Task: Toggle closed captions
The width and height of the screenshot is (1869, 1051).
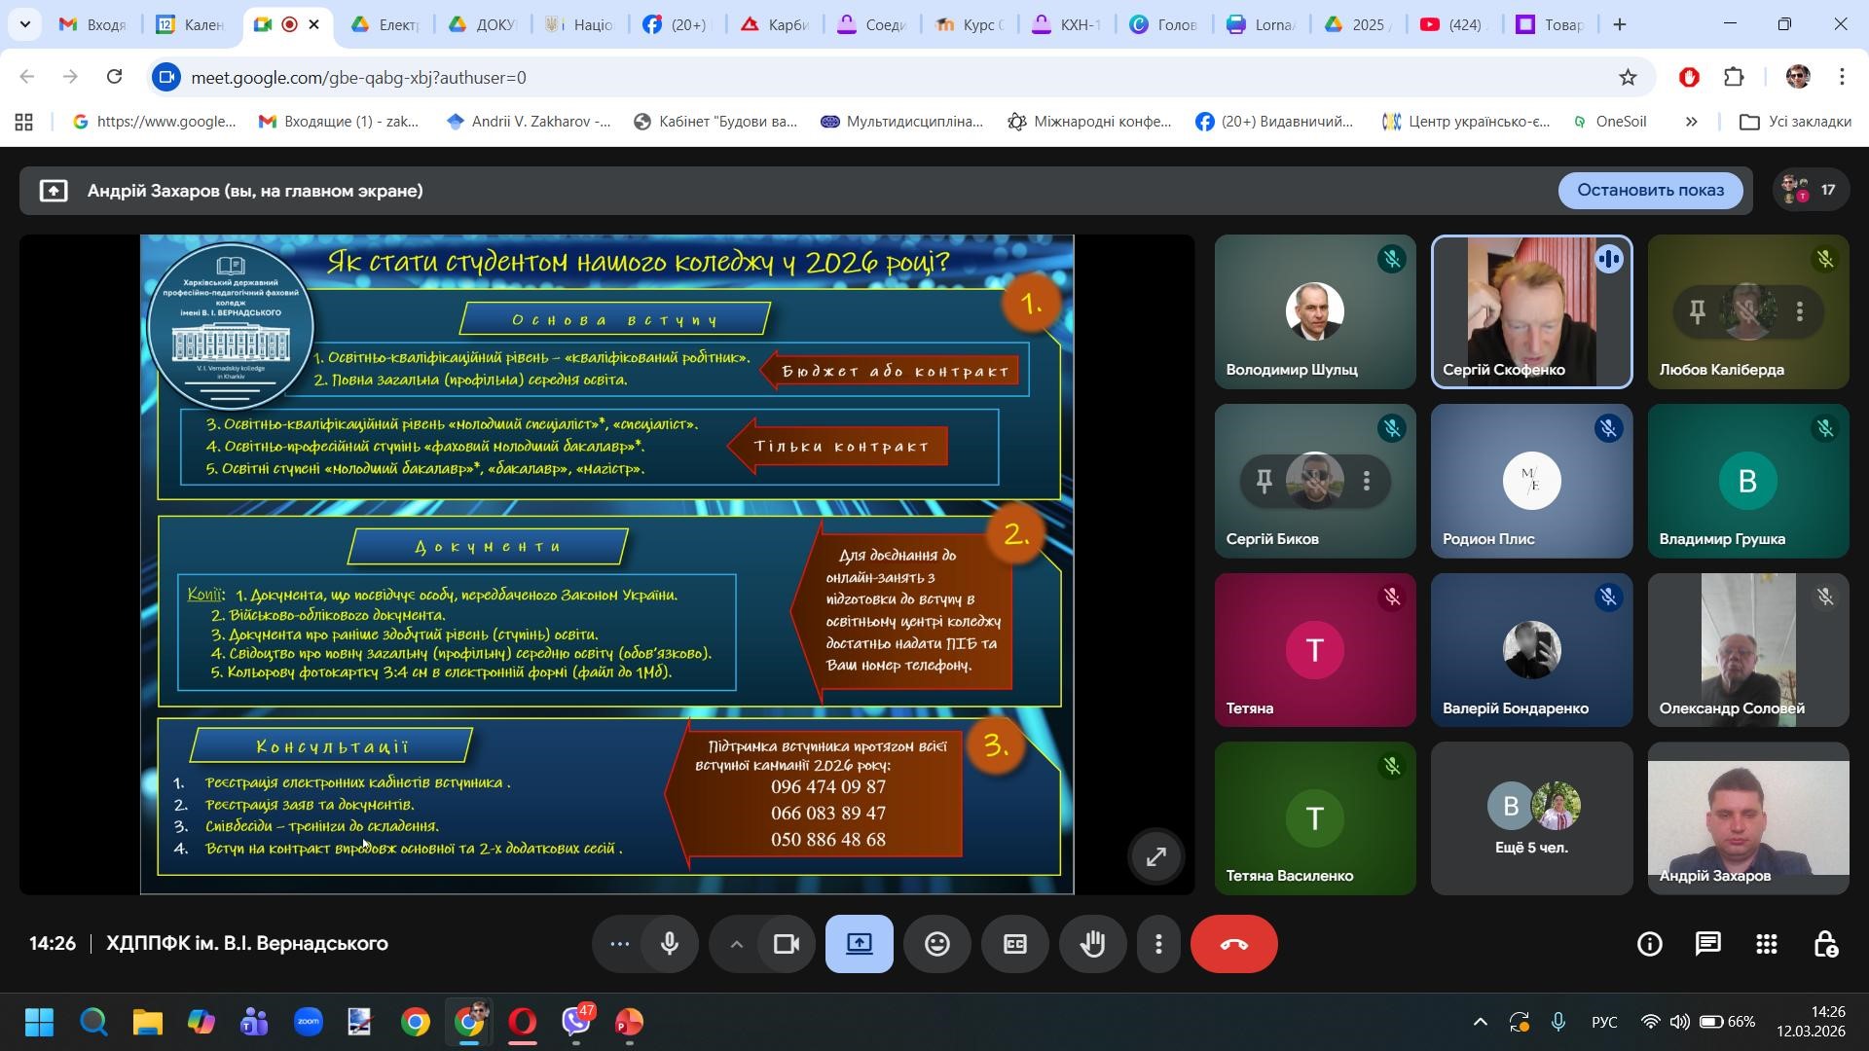Action: [x=1014, y=944]
